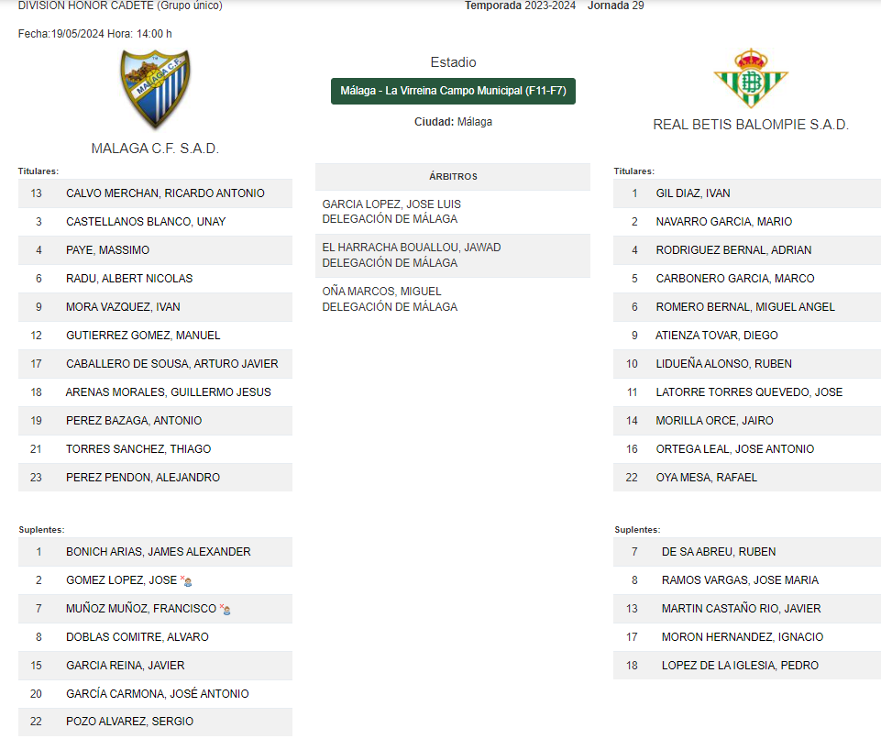The width and height of the screenshot is (881, 739).
Task: Click substitution icon next to Gomez Lopez, Jose
Action: 186,581
